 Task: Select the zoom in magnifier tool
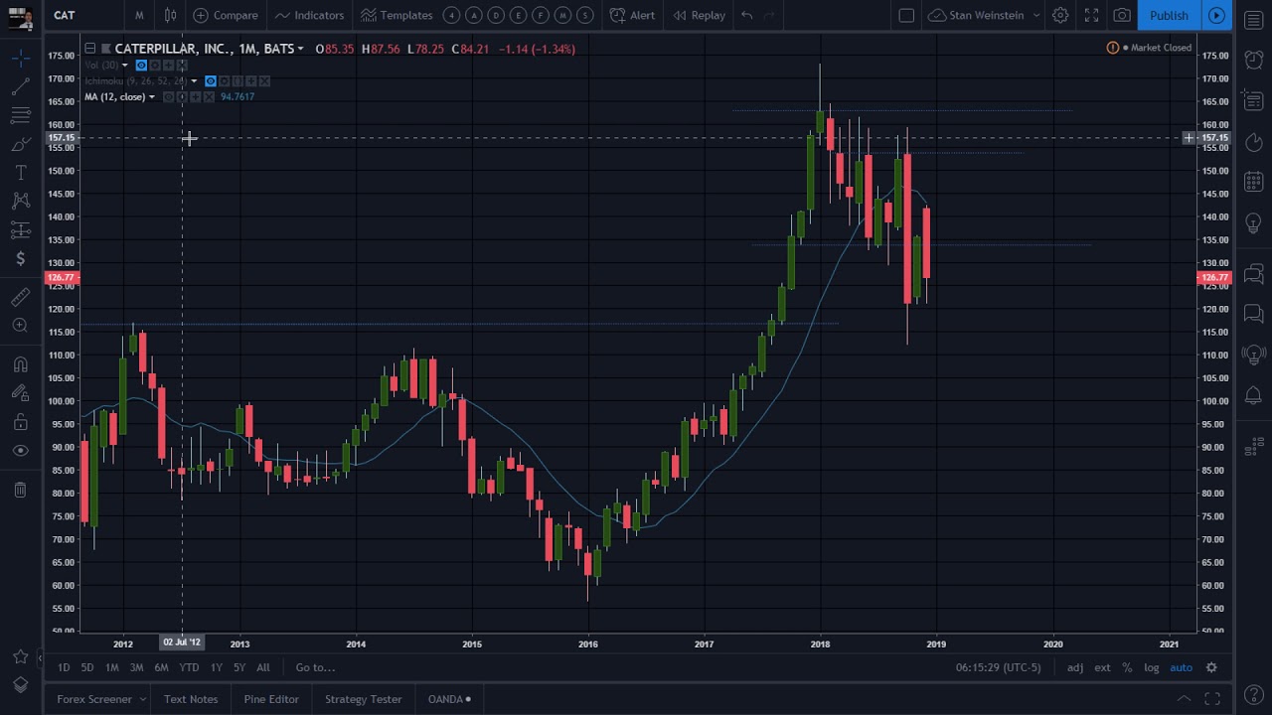[x=20, y=326]
